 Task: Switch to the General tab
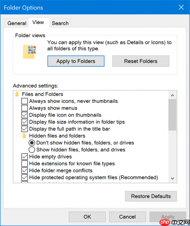pos(17,23)
